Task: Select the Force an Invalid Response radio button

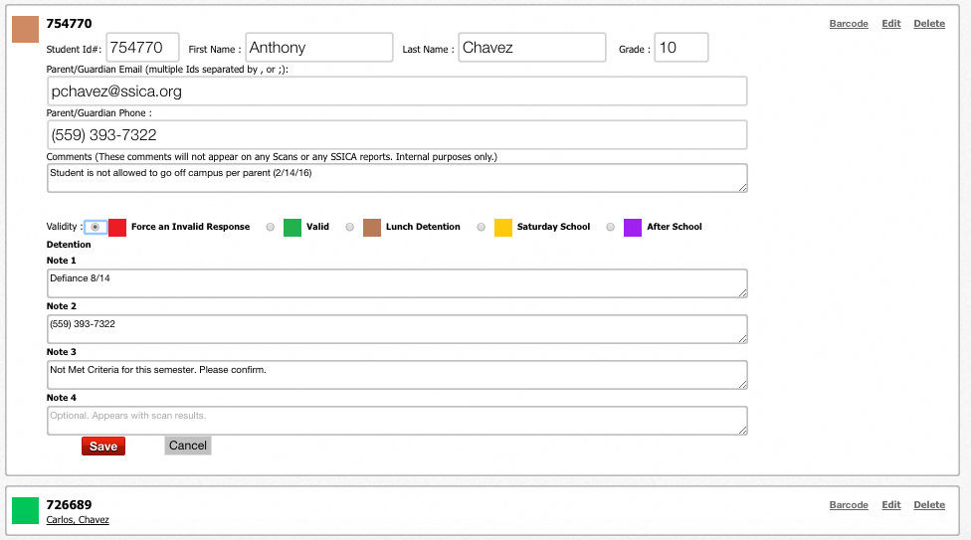Action: click(x=95, y=228)
